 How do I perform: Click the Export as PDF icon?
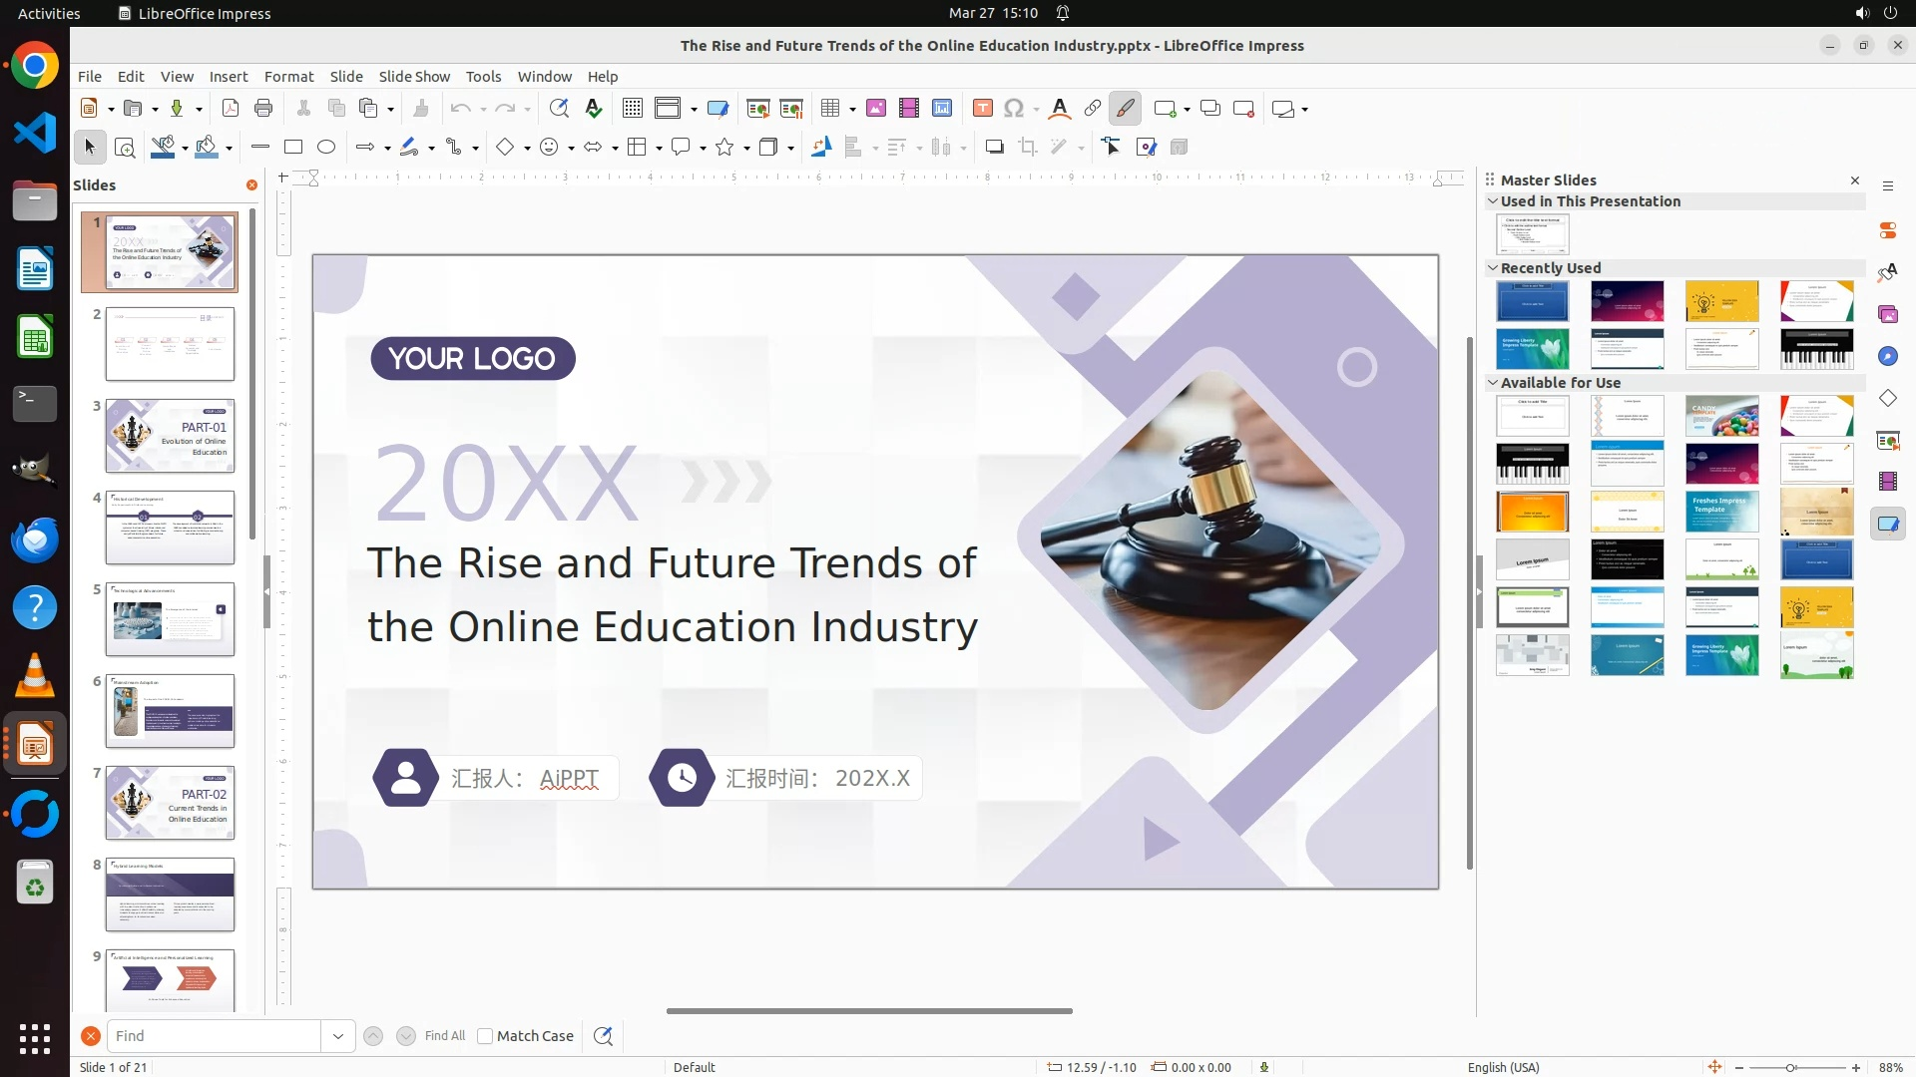231,109
